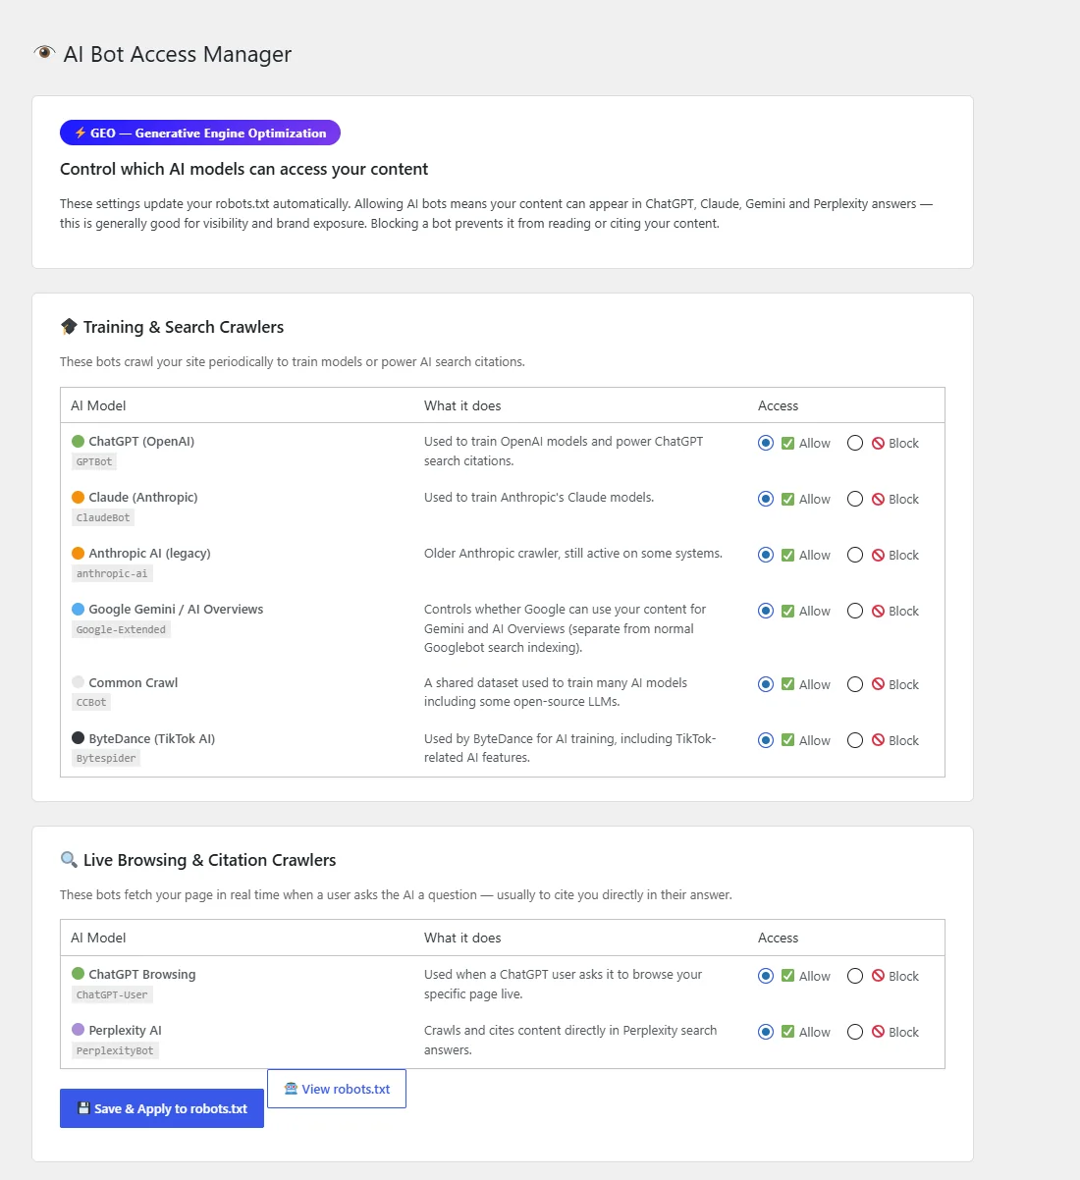Select Allow radio for Common Crawl

coord(766,684)
